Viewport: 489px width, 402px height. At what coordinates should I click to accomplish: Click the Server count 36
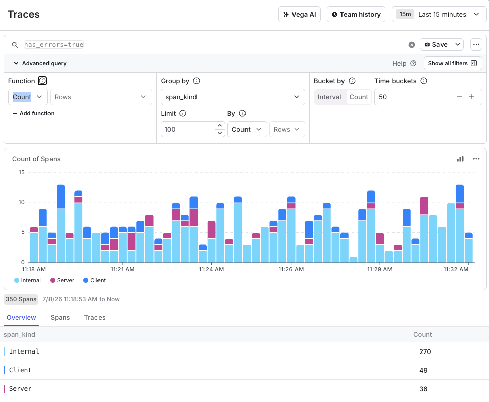tap(423, 389)
